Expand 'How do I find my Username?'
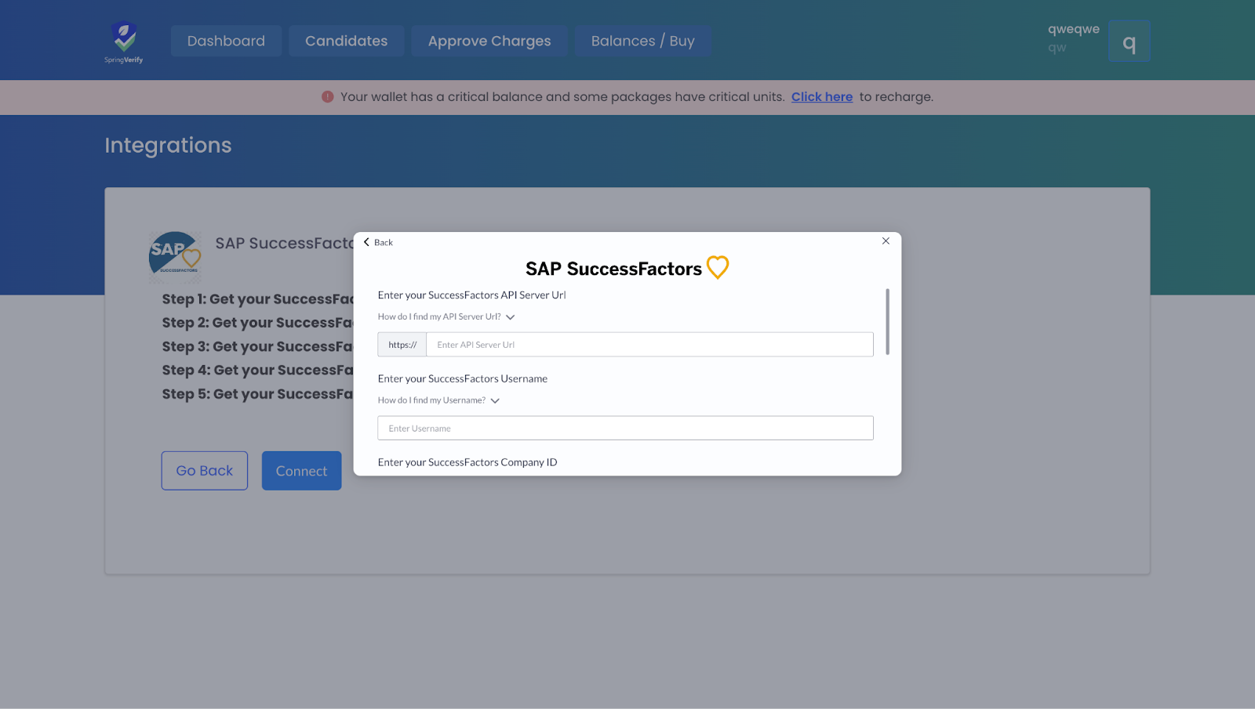Image resolution: width=1255 pixels, height=709 pixels. pos(438,400)
